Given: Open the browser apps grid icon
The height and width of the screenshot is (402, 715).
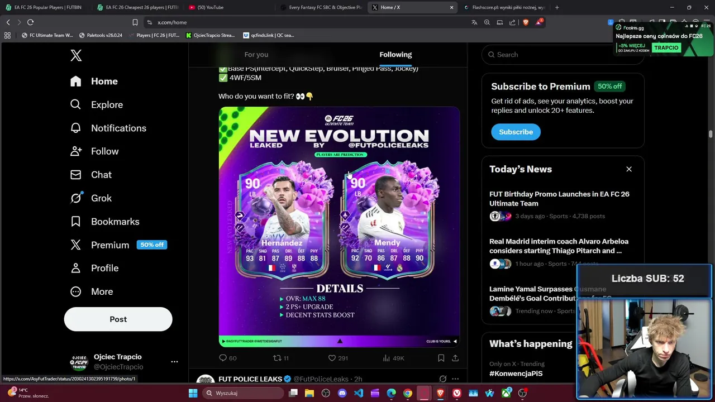Looking at the screenshot, I should point(7,35).
